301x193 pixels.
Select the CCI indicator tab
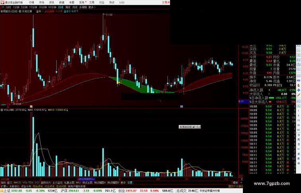click(x=37, y=183)
